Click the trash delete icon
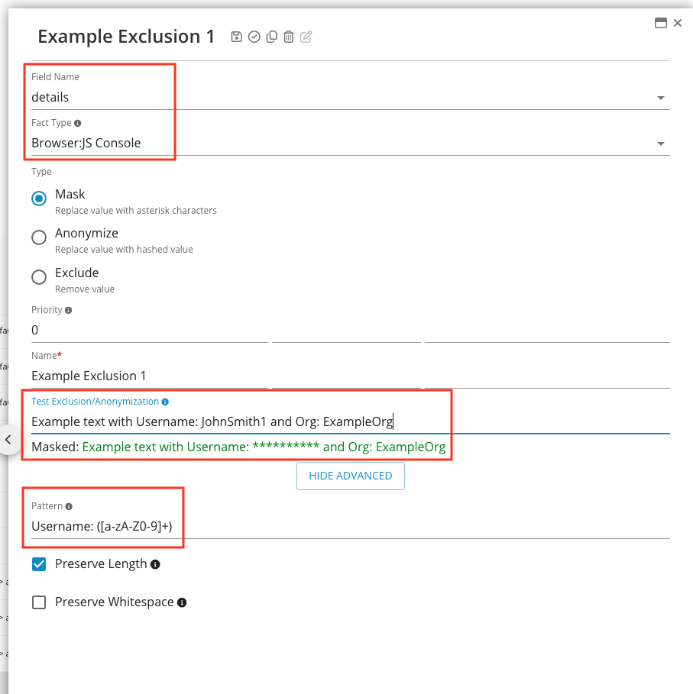This screenshot has height=694, width=693. 288,37
